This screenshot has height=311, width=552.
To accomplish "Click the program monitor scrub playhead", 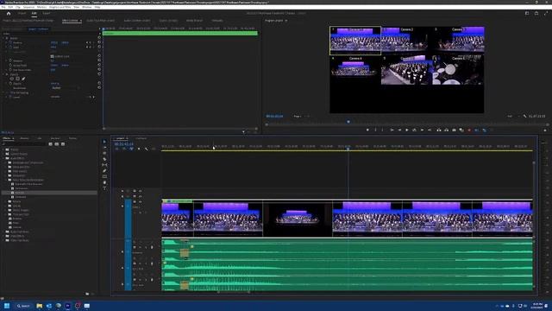I will (348, 122).
